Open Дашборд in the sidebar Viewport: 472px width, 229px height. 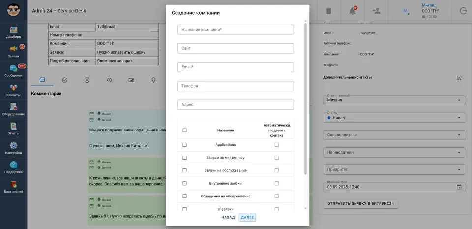coord(14,33)
